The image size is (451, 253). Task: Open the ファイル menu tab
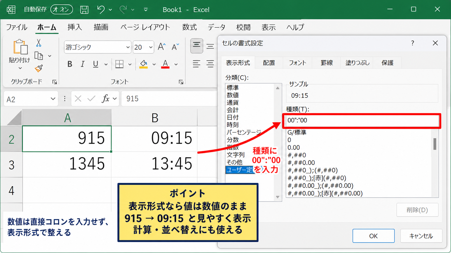[x=17, y=27]
